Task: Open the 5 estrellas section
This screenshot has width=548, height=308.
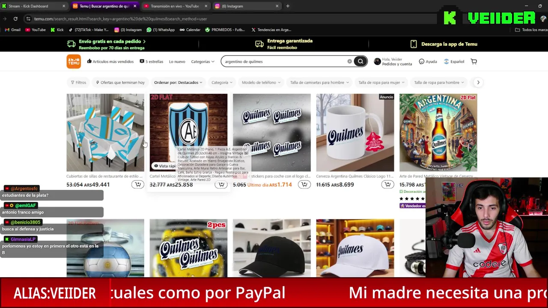Action: (x=152, y=62)
